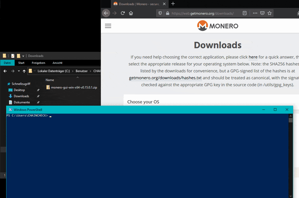Unpin Desktop via its pin icon
Screen dimensions: 299x198
click(38, 90)
